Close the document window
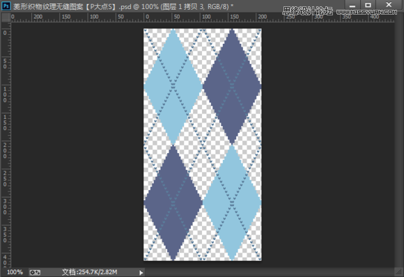Screen dimensions: 404x277 coord(389,5)
